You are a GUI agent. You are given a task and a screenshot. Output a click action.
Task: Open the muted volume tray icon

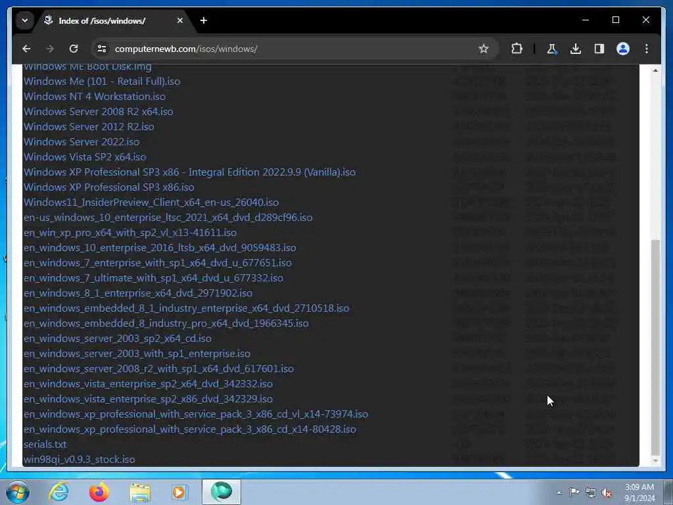point(607,493)
